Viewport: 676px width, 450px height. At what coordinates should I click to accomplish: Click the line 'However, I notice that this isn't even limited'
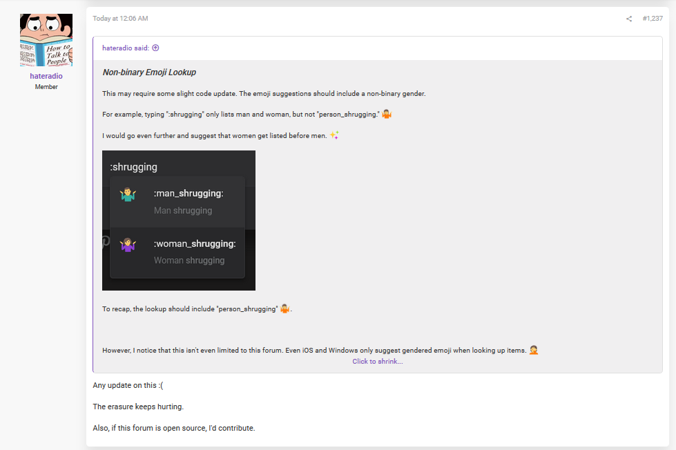pyautogui.click(x=314, y=351)
